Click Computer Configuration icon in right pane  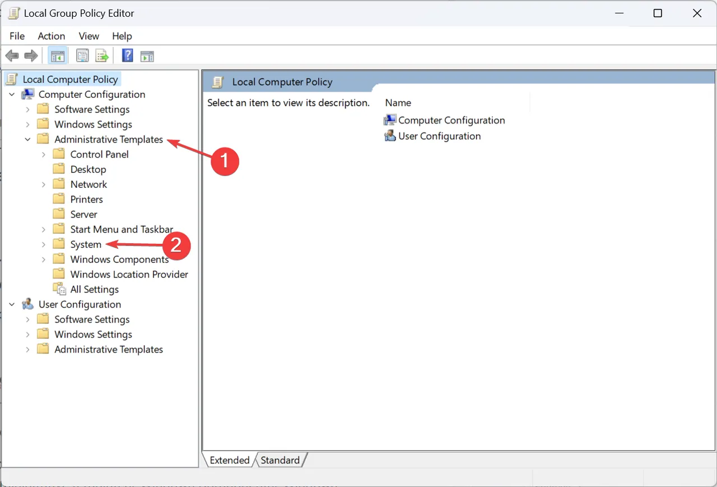click(390, 120)
